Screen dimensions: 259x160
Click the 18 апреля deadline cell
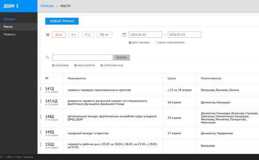[x=174, y=102]
